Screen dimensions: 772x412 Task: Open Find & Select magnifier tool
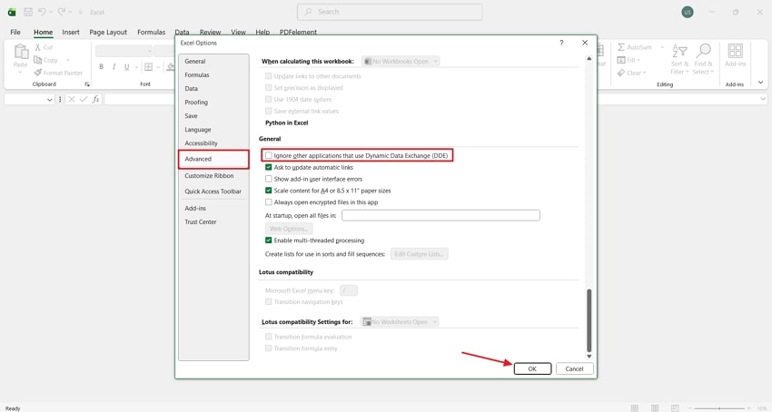tap(703, 59)
